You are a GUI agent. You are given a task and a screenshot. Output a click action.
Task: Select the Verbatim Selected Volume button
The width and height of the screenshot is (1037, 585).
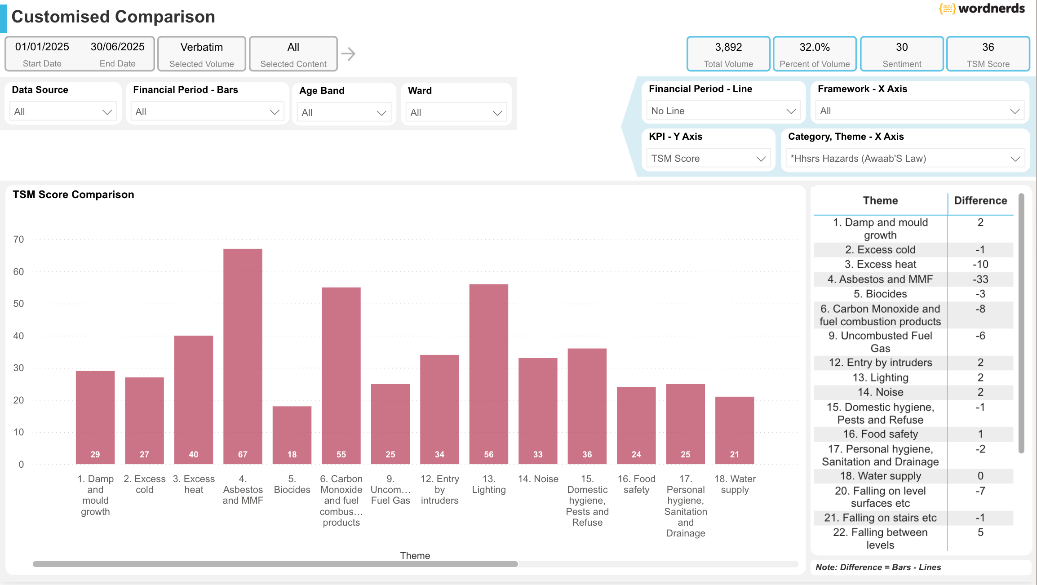202,54
